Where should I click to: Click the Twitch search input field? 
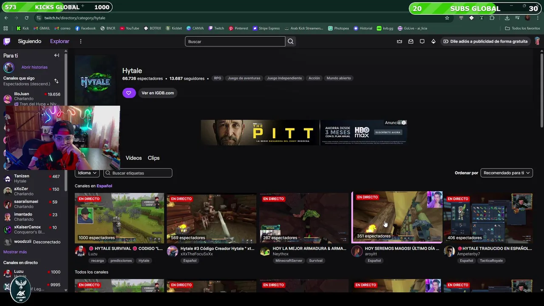tap(235, 41)
